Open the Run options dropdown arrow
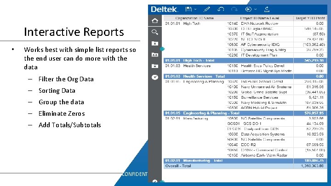Screen dimensions: 331x186 coord(256,9)
